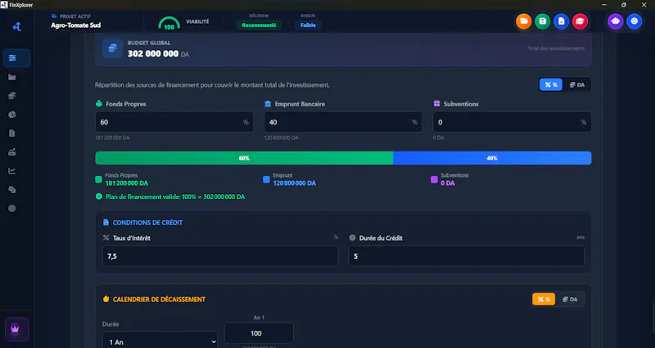
Task: Switch financing sources to percent mode
Action: [551, 85]
